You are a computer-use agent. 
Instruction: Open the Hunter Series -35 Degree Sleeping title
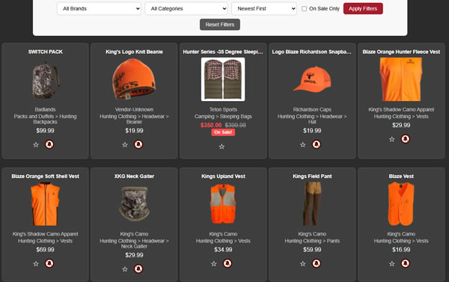(x=223, y=52)
